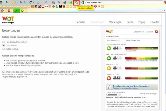Image resolution: width=166 pixels, height=111 pixels.
Task: Click the Meine Aktivitätspunkte progress bar
Action: click(112, 95)
